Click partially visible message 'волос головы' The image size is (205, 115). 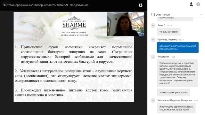pos(175,19)
